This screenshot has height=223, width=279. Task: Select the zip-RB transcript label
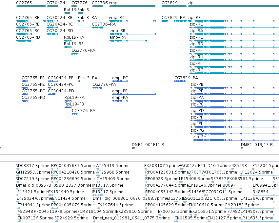pos(194,18)
